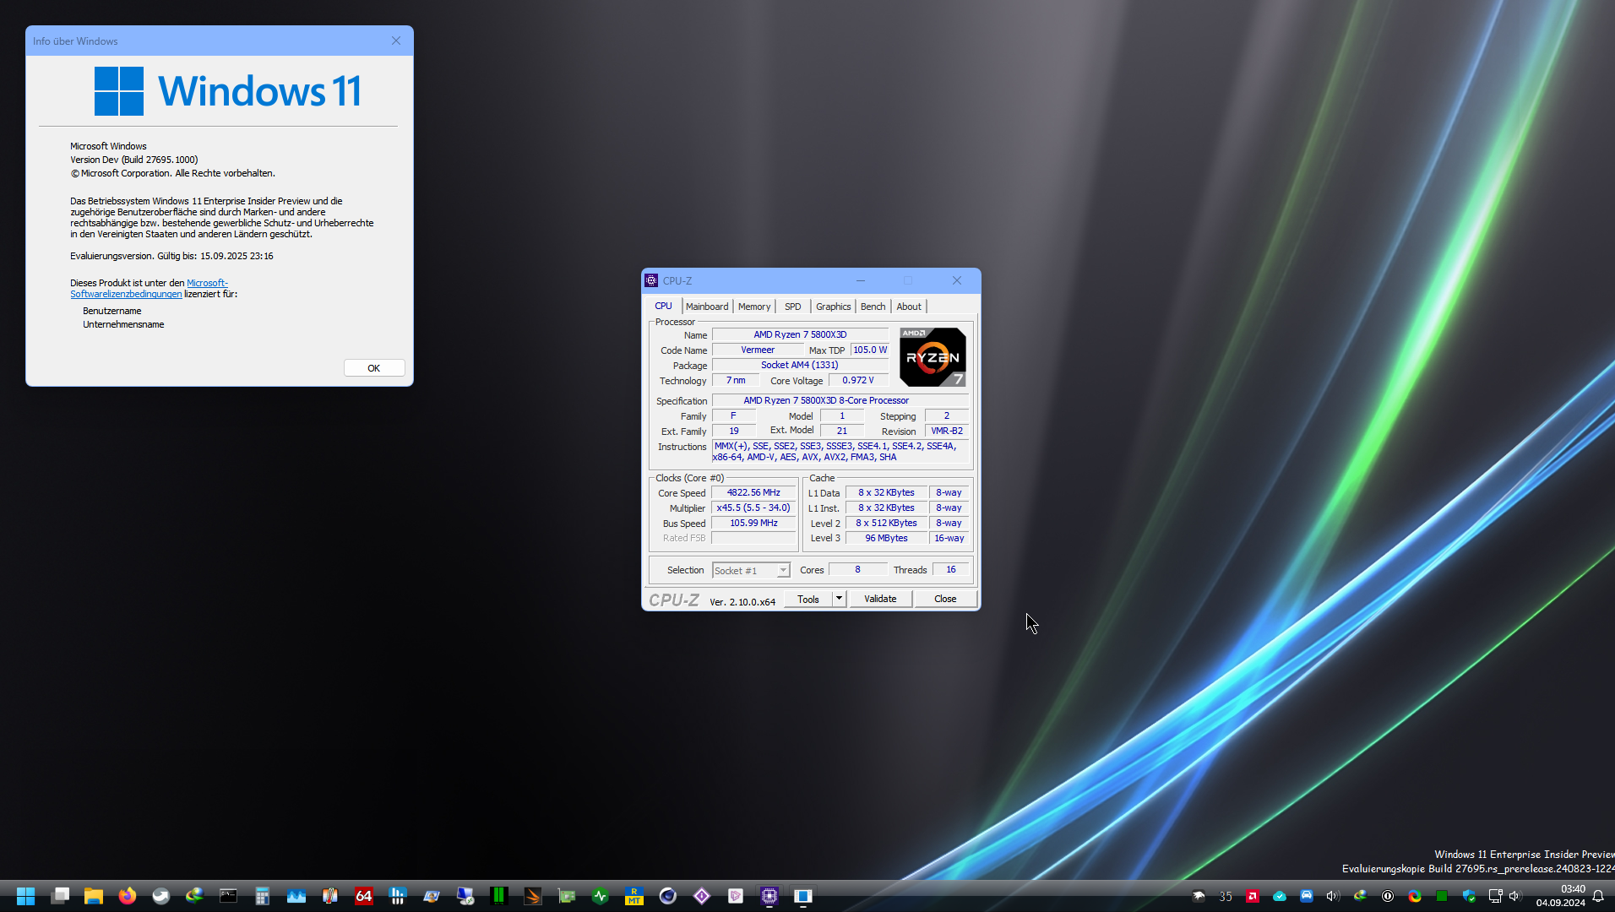Open Task View from the taskbar

point(60,896)
